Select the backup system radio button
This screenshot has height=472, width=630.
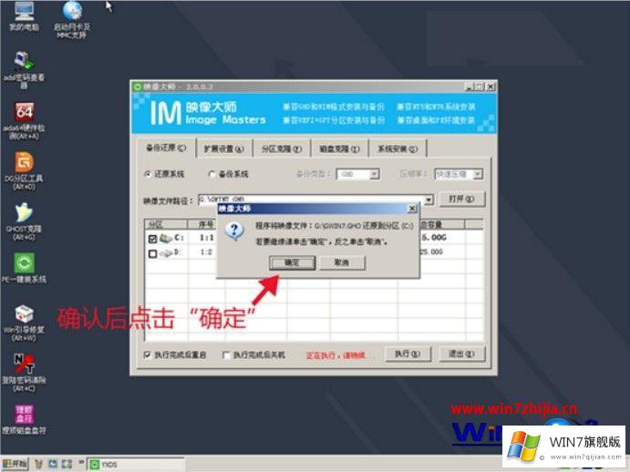[x=228, y=174]
